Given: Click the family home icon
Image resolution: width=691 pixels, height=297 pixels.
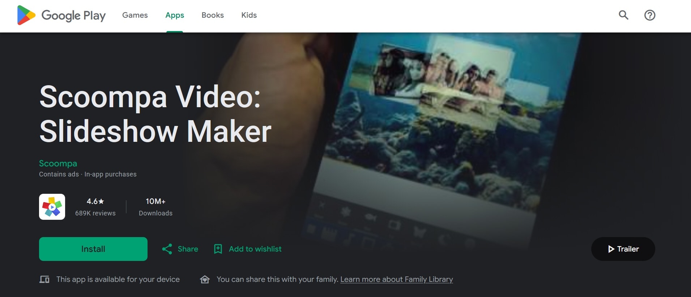Looking at the screenshot, I should click(205, 279).
